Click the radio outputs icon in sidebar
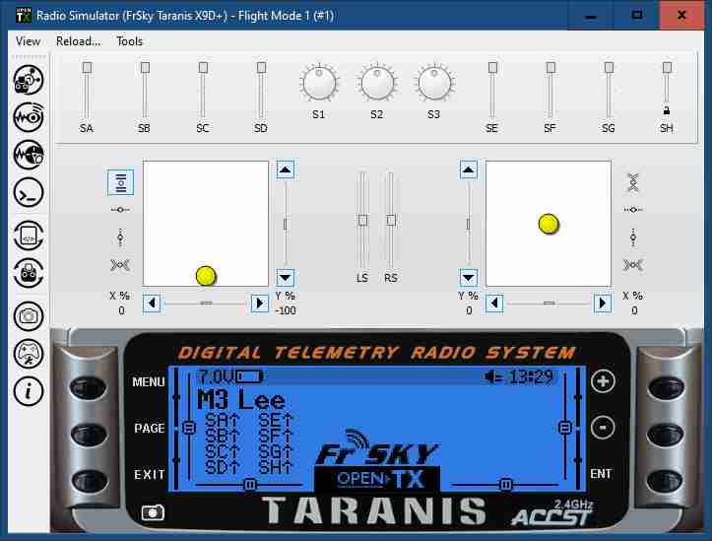 [x=29, y=80]
